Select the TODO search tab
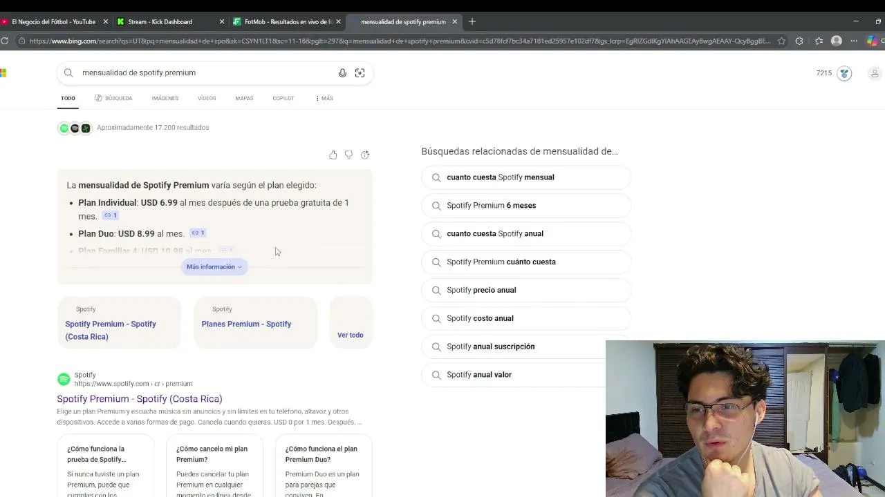This screenshot has width=885, height=497. point(68,98)
